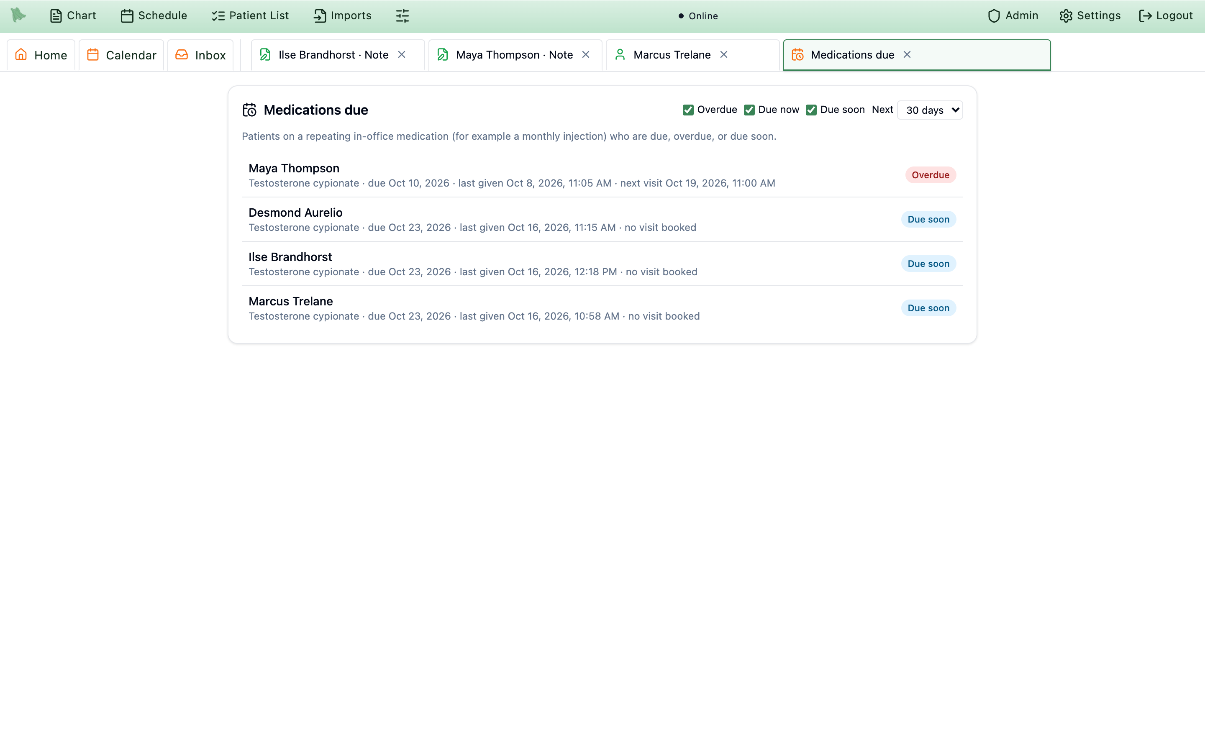
Task: Click the Medications due tab icon
Action: pyautogui.click(x=798, y=55)
